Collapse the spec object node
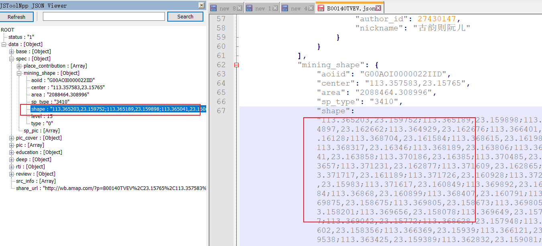Screen dimensions: 542x246 [x=12, y=59]
